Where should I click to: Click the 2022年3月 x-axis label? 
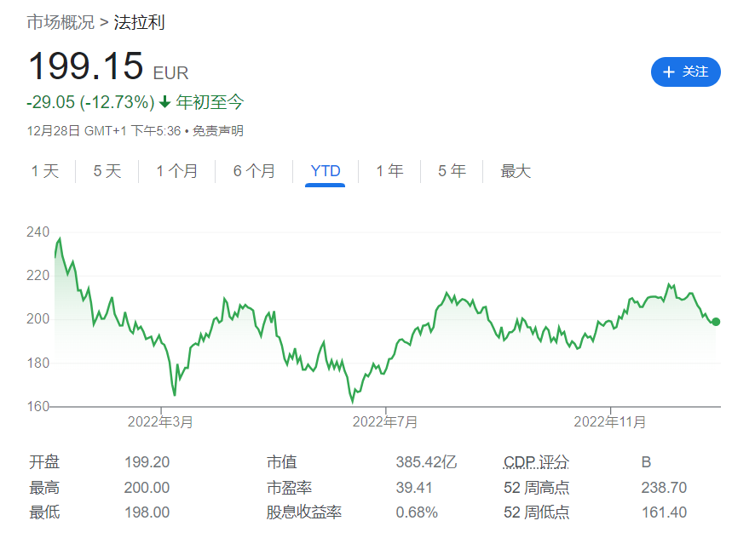[160, 422]
